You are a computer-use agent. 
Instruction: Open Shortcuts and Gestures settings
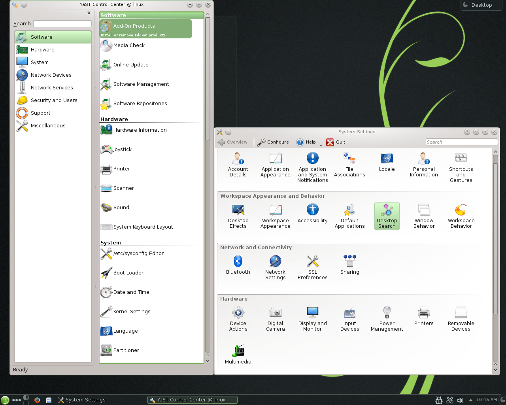[461, 168]
